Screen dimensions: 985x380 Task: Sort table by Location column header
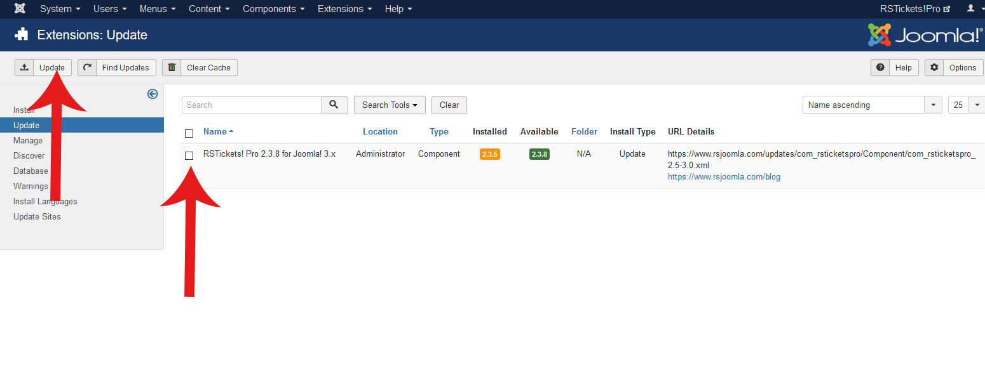[380, 132]
